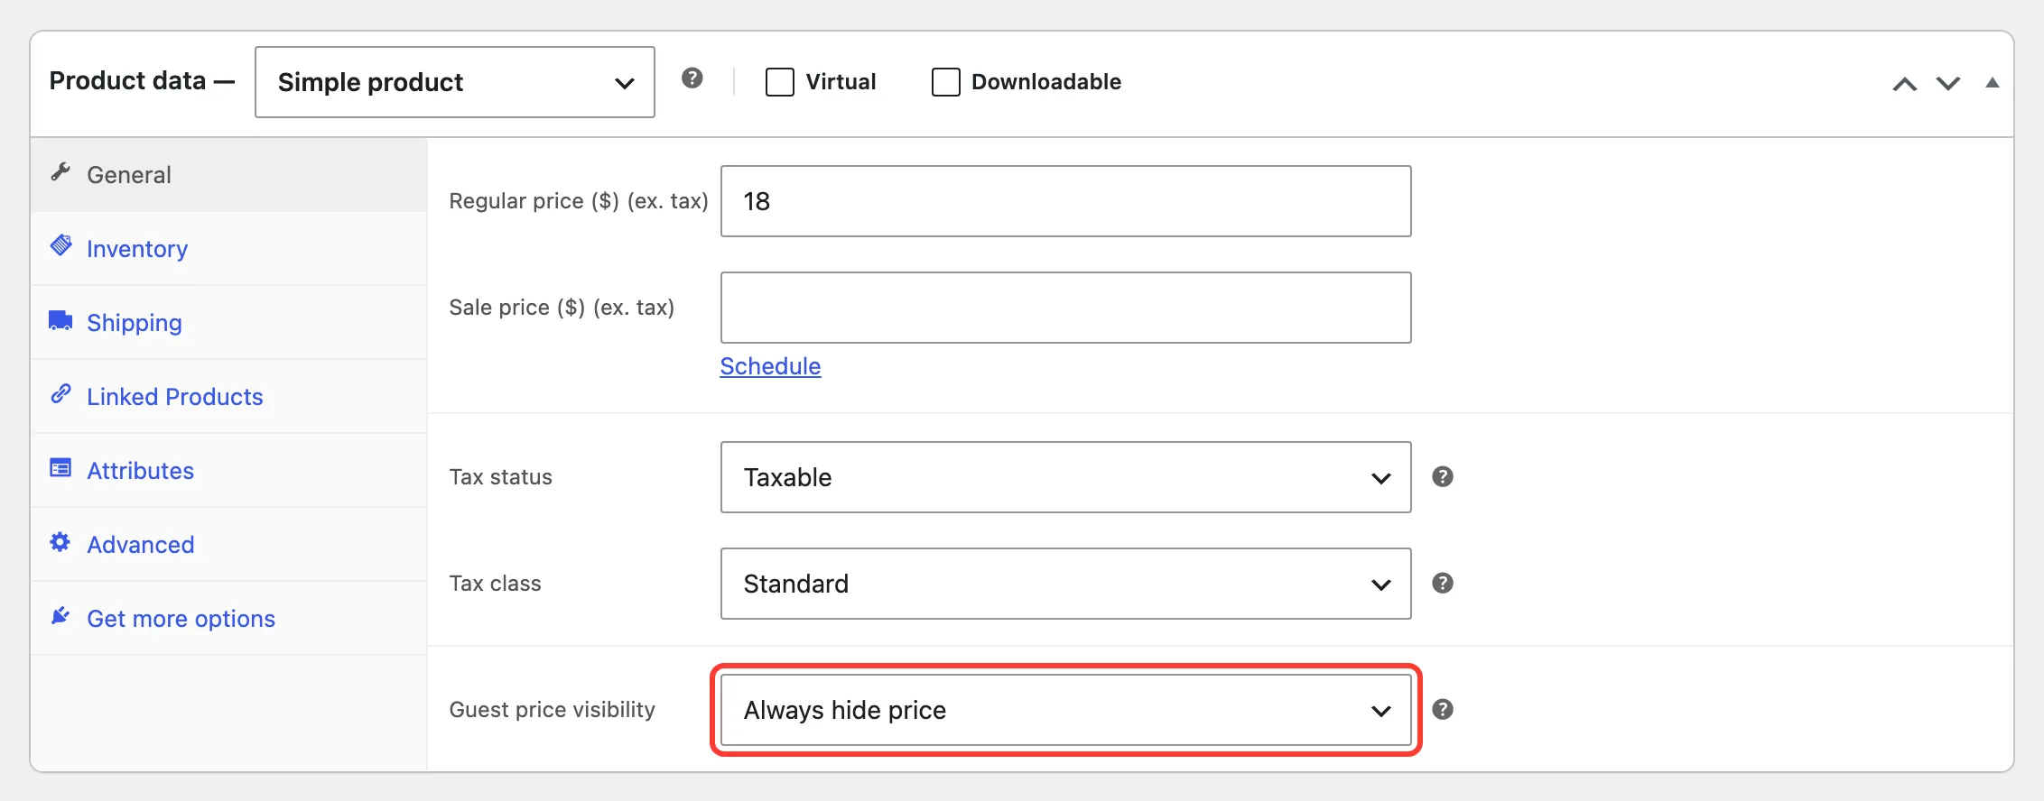The width and height of the screenshot is (2044, 801).
Task: Switch to the General tab
Action: (x=229, y=175)
